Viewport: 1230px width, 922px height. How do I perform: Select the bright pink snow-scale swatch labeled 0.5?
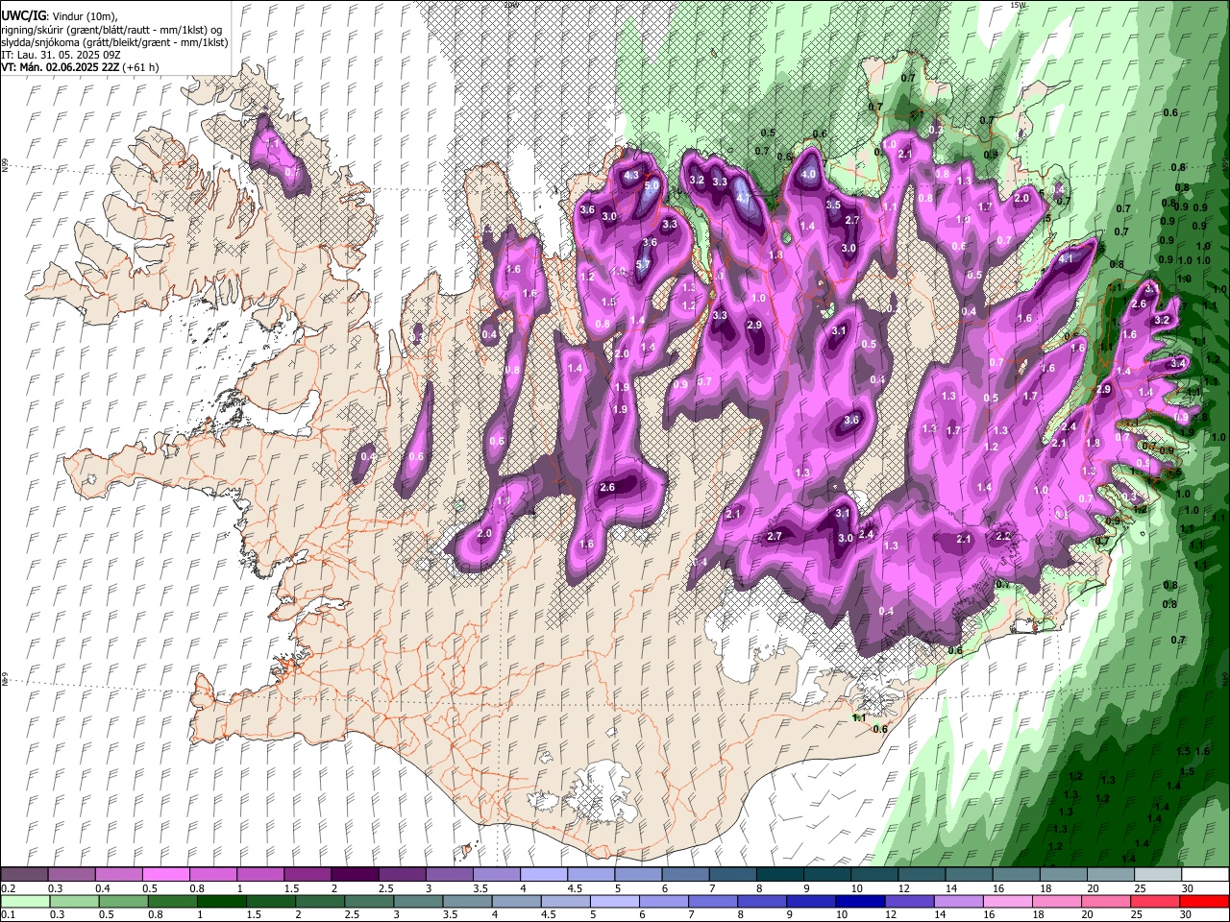165,875
